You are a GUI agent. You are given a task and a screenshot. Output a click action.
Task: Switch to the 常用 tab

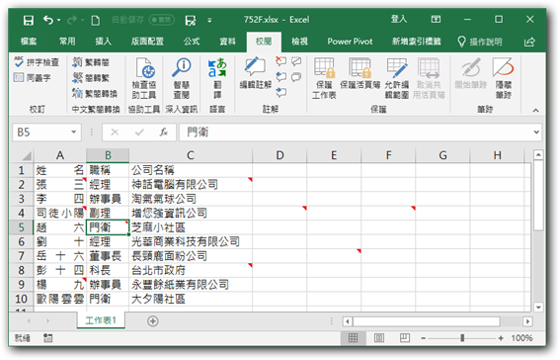pyautogui.click(x=67, y=42)
